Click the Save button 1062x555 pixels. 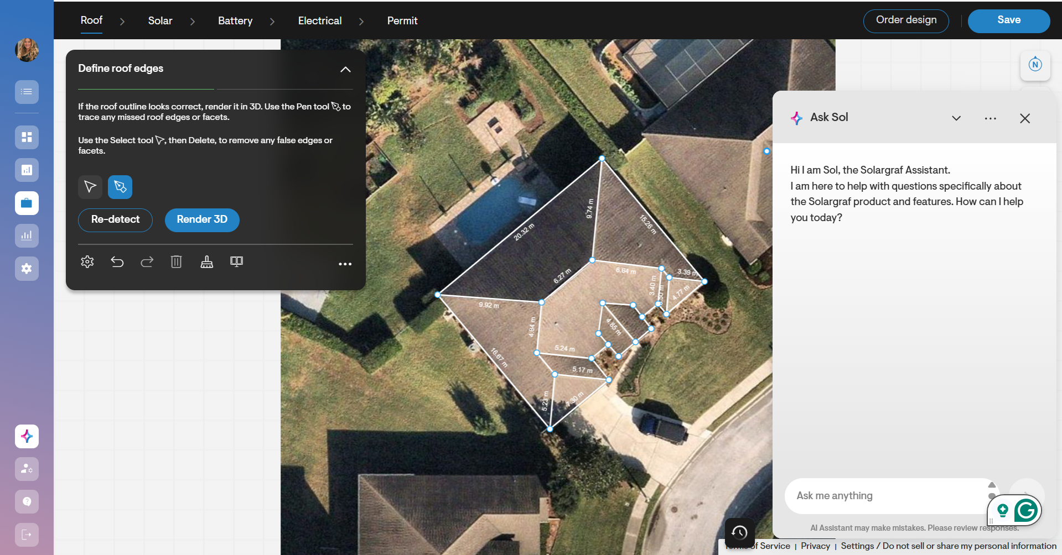coord(1008,20)
